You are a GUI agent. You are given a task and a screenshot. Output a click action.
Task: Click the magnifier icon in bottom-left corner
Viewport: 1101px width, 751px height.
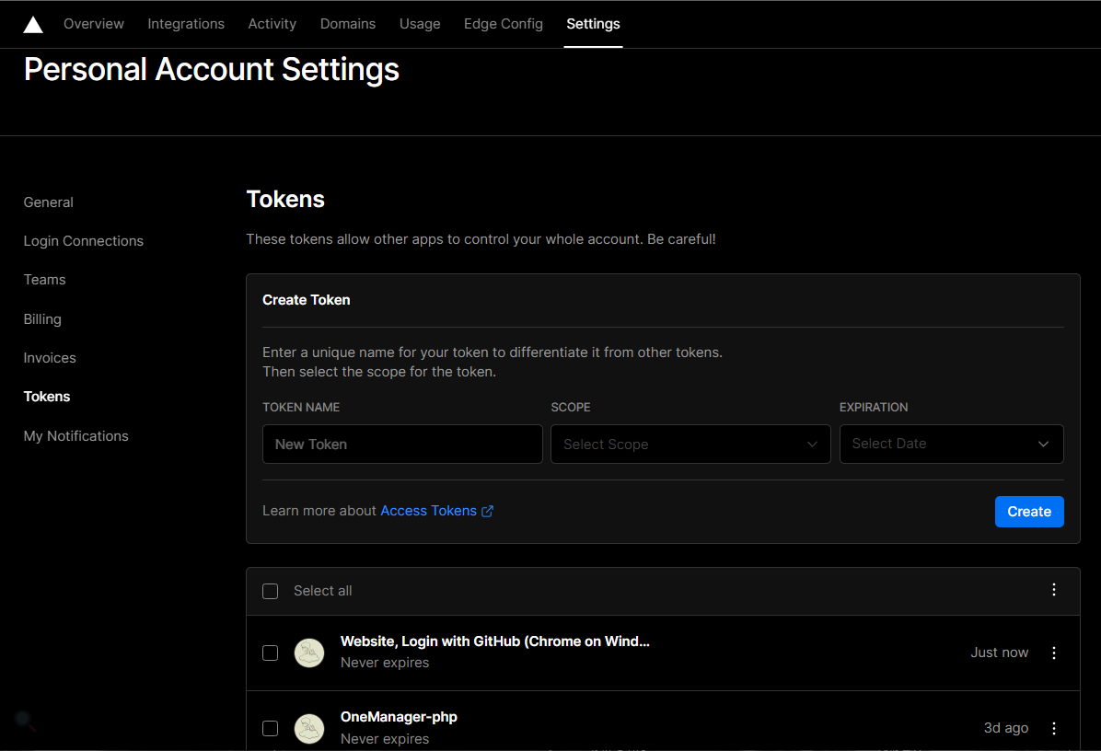click(x=25, y=721)
